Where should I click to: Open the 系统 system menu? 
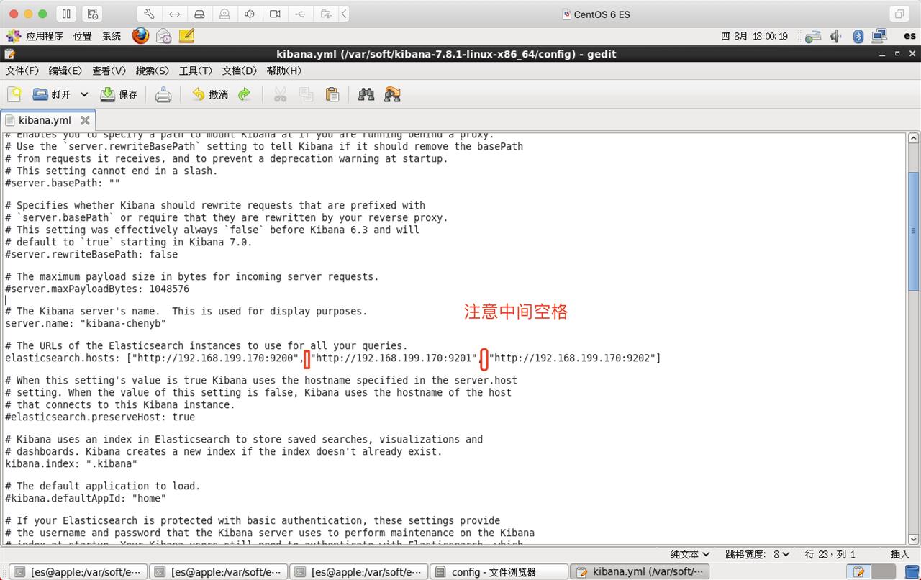pos(112,36)
